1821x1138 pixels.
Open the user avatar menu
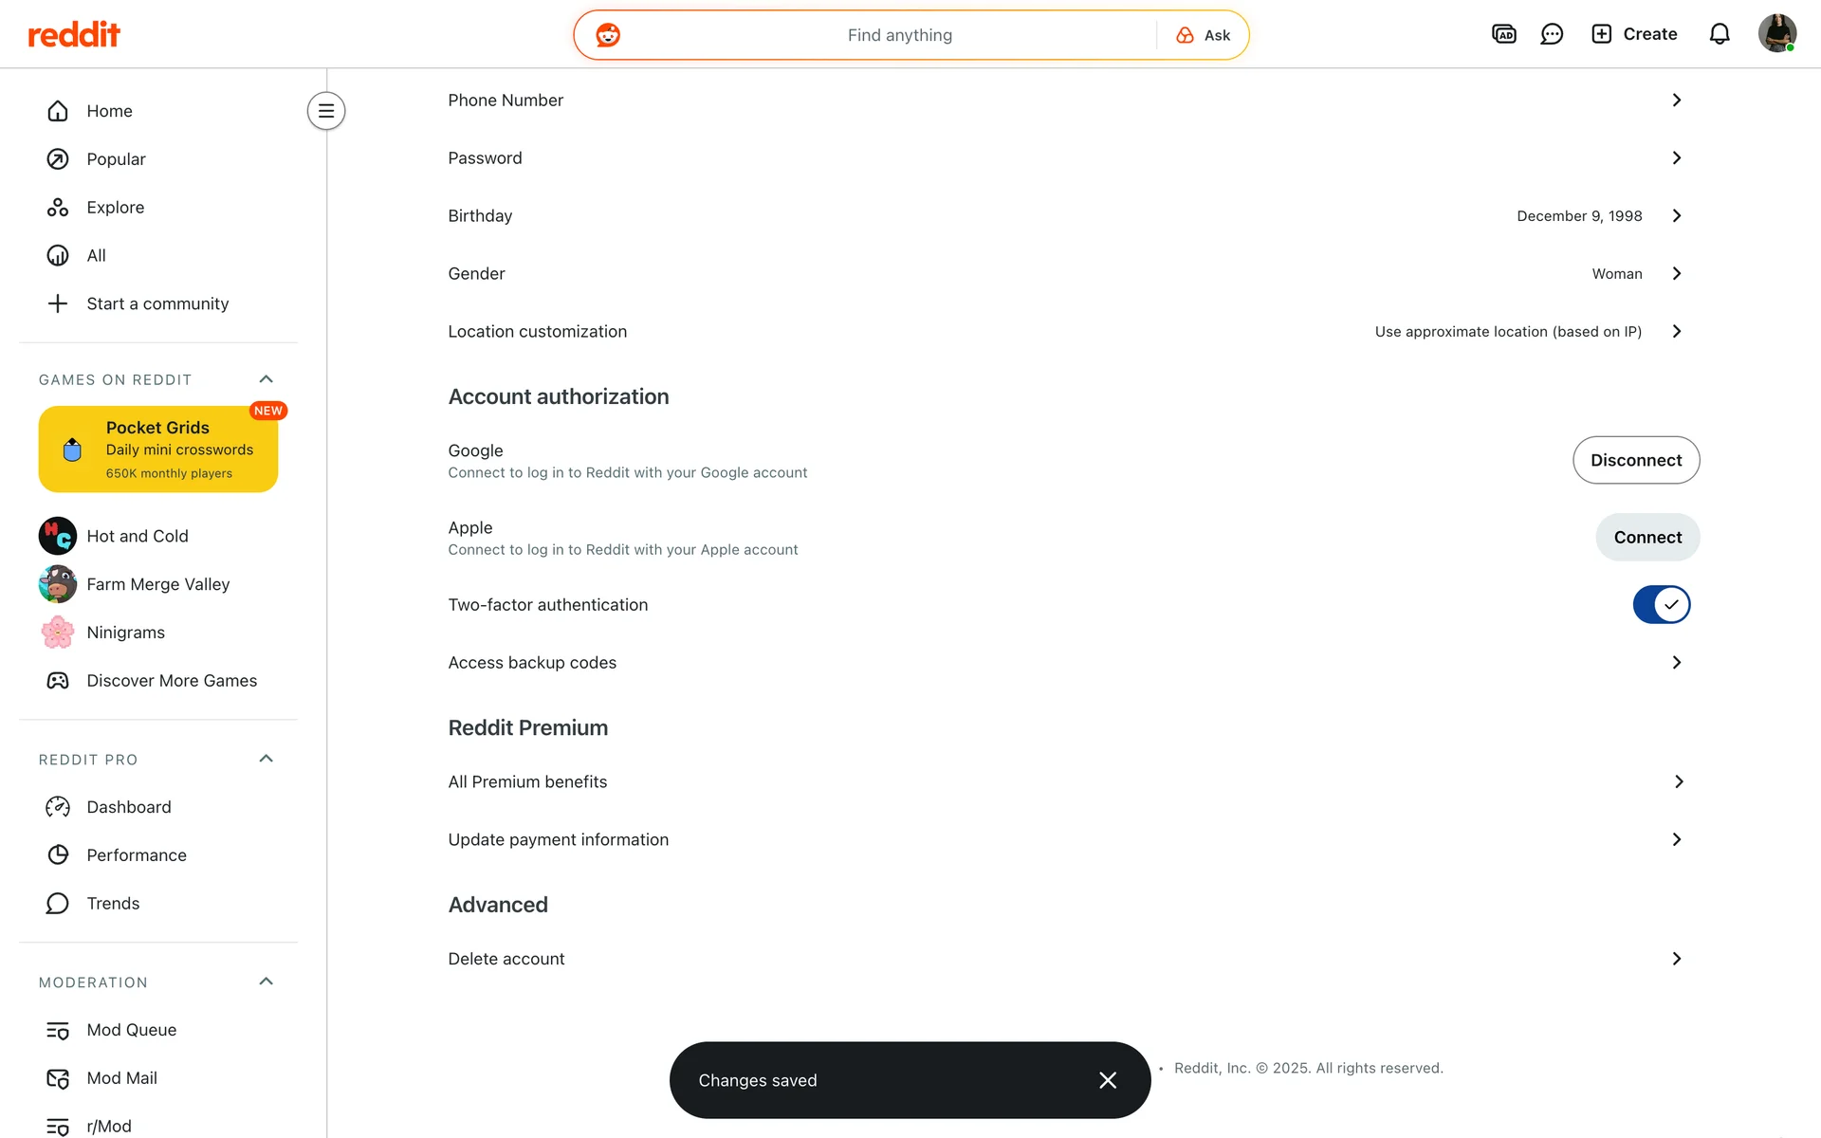point(1776,34)
